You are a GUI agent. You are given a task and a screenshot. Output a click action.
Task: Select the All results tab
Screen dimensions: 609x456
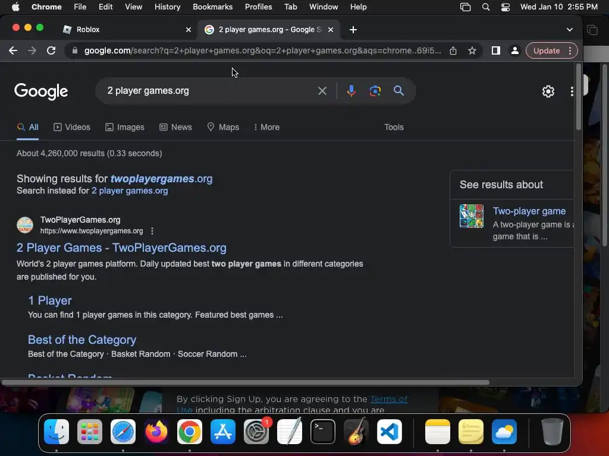pos(27,127)
